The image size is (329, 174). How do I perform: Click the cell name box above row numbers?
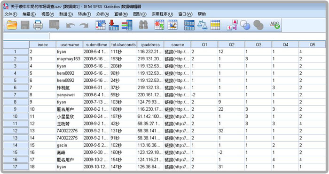26,36
